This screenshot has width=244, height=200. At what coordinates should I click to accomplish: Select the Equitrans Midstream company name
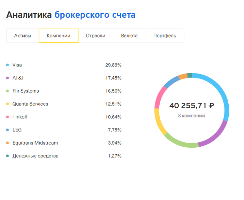pos(35,143)
